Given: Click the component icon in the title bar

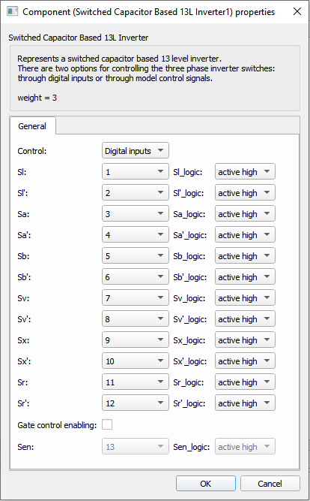Looking at the screenshot, I should coord(13,12).
